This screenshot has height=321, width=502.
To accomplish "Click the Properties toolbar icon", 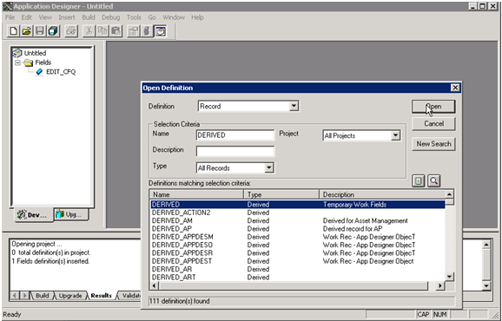I will click(x=133, y=31).
